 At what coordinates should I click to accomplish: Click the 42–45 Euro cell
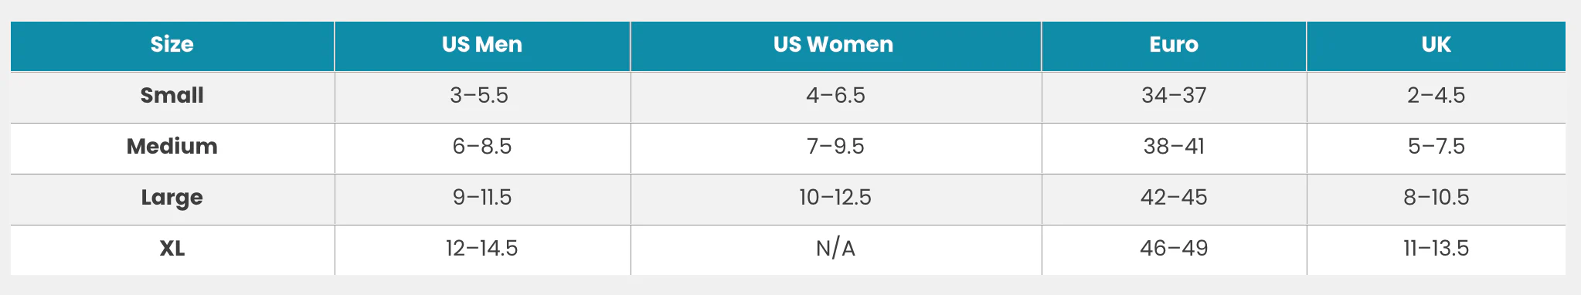pyautogui.click(x=1175, y=198)
